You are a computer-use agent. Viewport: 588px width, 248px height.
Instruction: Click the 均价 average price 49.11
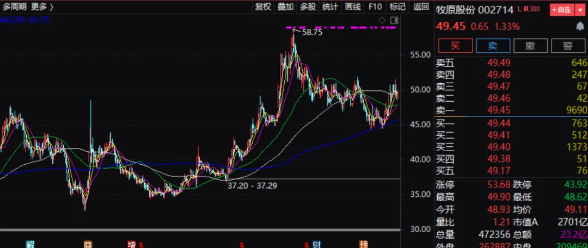[575, 209]
